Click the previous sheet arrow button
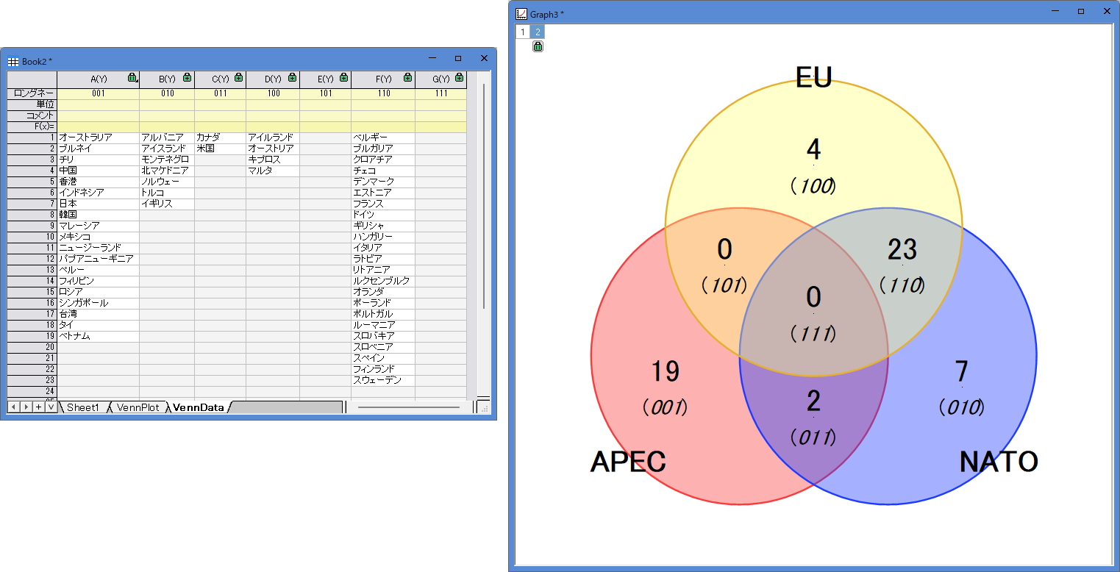This screenshot has height=572, width=1120. pos(13,407)
